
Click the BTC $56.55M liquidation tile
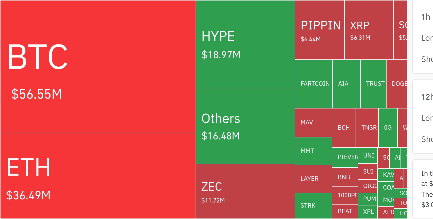[x=98, y=67]
